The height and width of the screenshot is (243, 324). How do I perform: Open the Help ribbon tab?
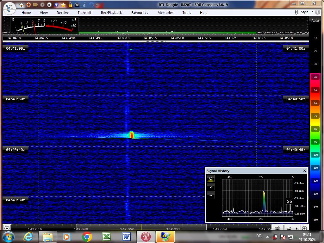click(x=204, y=13)
